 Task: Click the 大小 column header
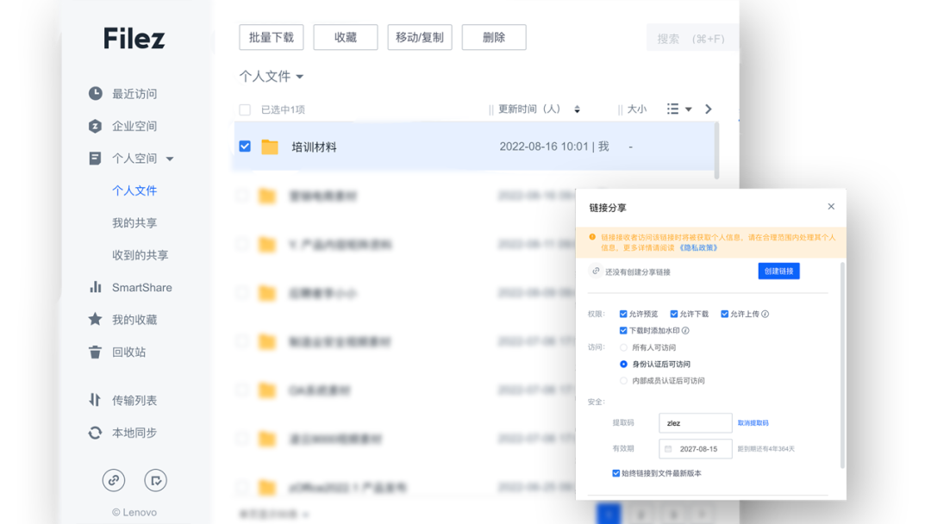point(637,109)
